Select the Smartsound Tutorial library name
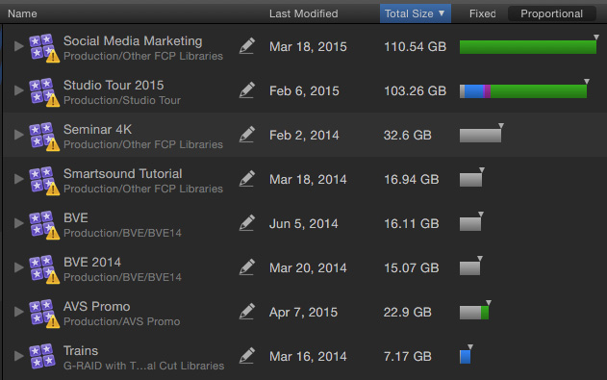The height and width of the screenshot is (380, 607). coord(123,173)
